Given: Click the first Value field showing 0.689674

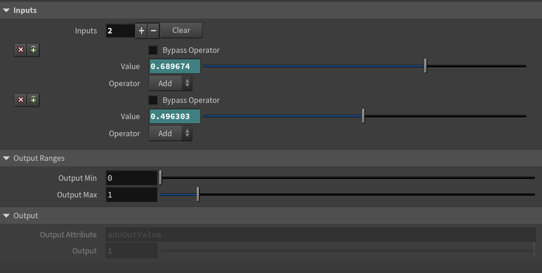Looking at the screenshot, I should point(175,66).
